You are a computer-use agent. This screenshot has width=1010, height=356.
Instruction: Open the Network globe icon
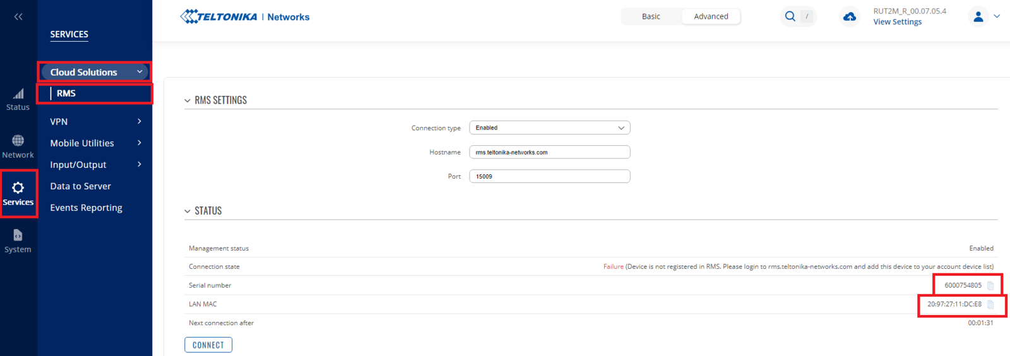pos(18,141)
